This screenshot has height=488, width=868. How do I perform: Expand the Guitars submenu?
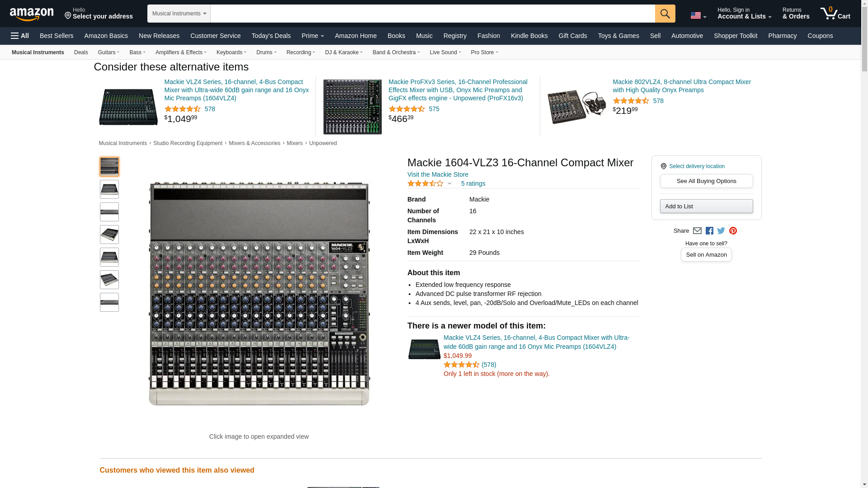(x=108, y=52)
